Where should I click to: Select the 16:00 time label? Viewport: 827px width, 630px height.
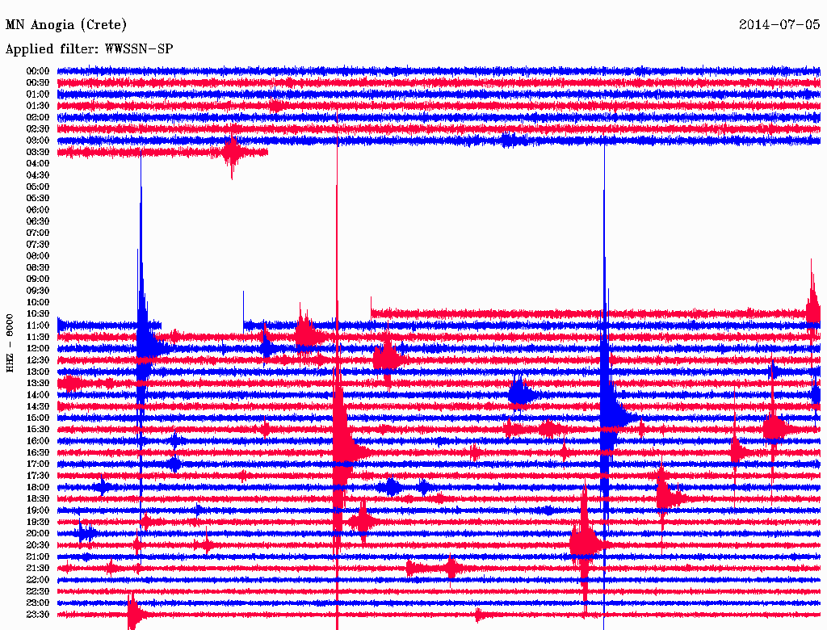tap(37, 441)
